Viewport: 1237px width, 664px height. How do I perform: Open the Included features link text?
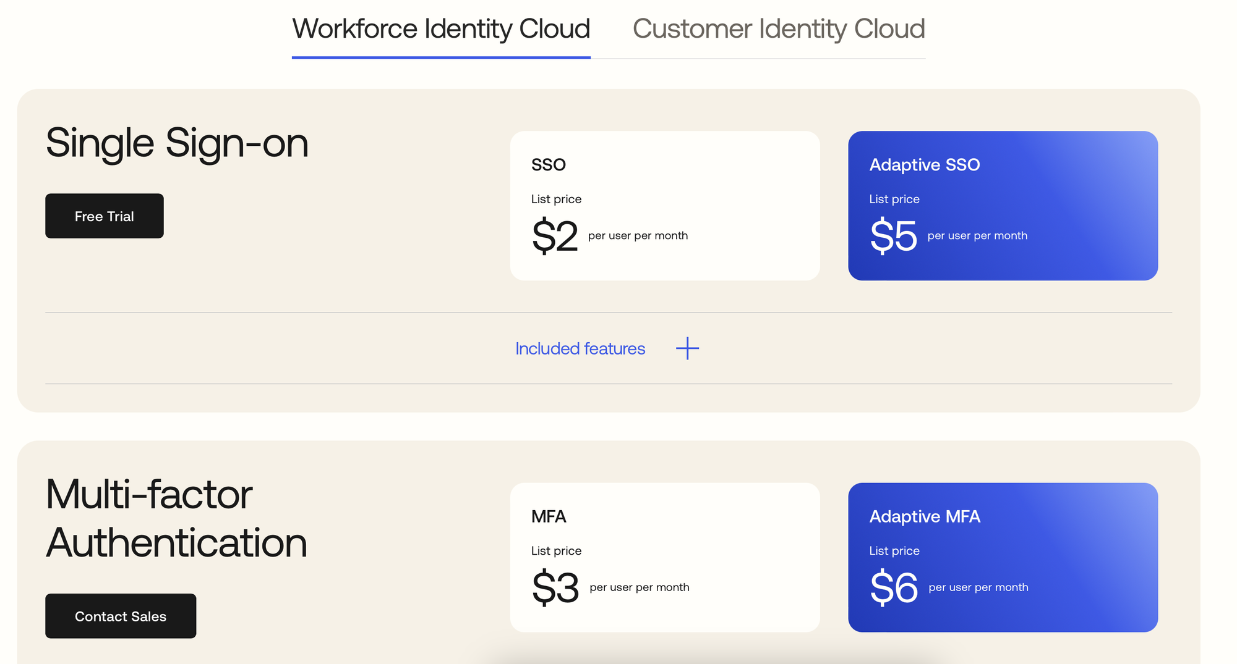click(x=580, y=349)
